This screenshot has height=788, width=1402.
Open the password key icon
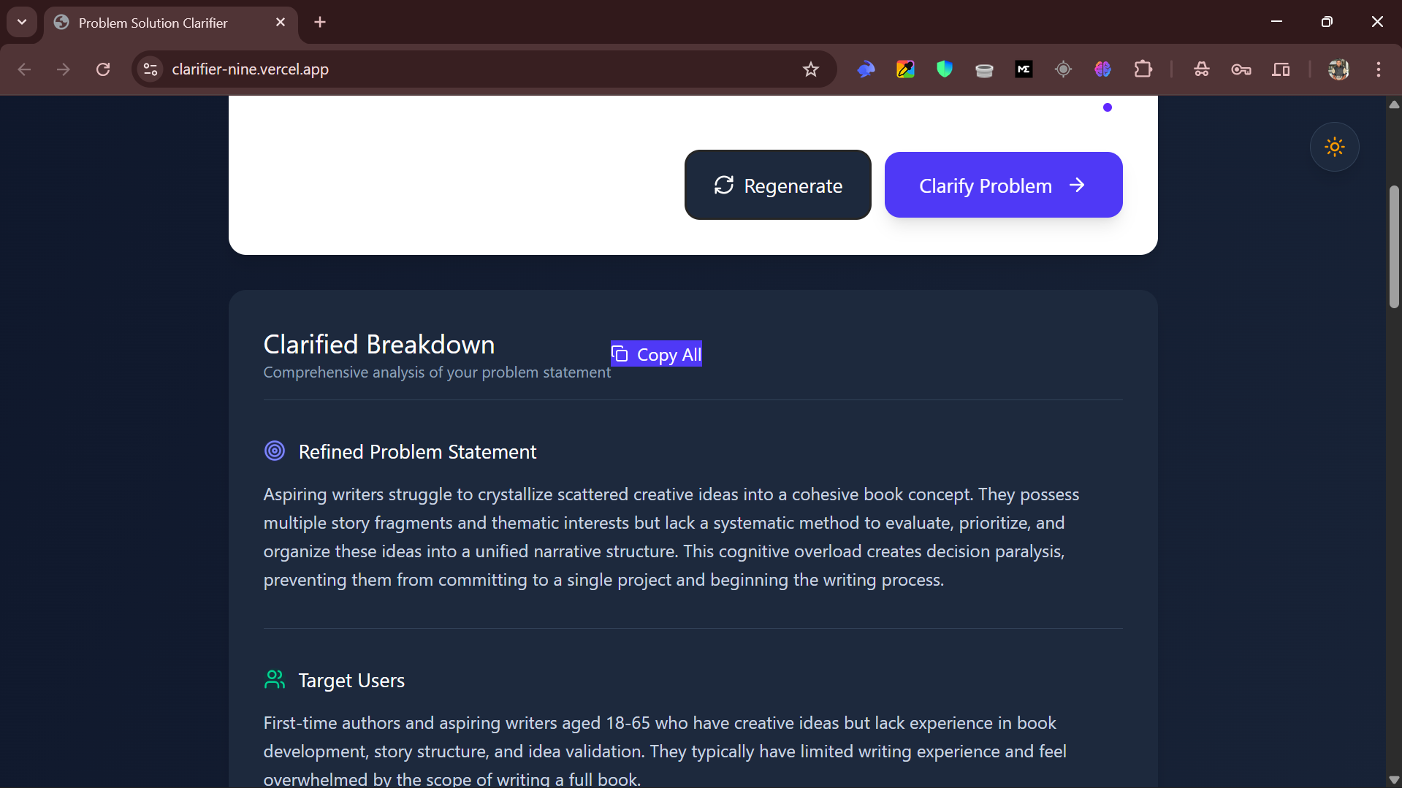(x=1241, y=69)
